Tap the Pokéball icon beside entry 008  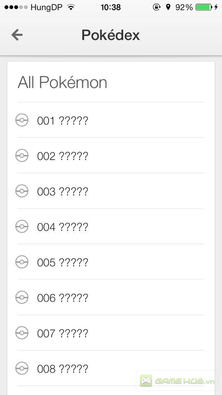point(22,368)
